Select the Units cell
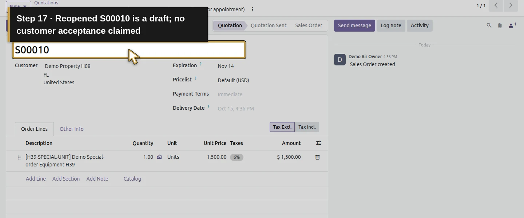 pyautogui.click(x=173, y=157)
